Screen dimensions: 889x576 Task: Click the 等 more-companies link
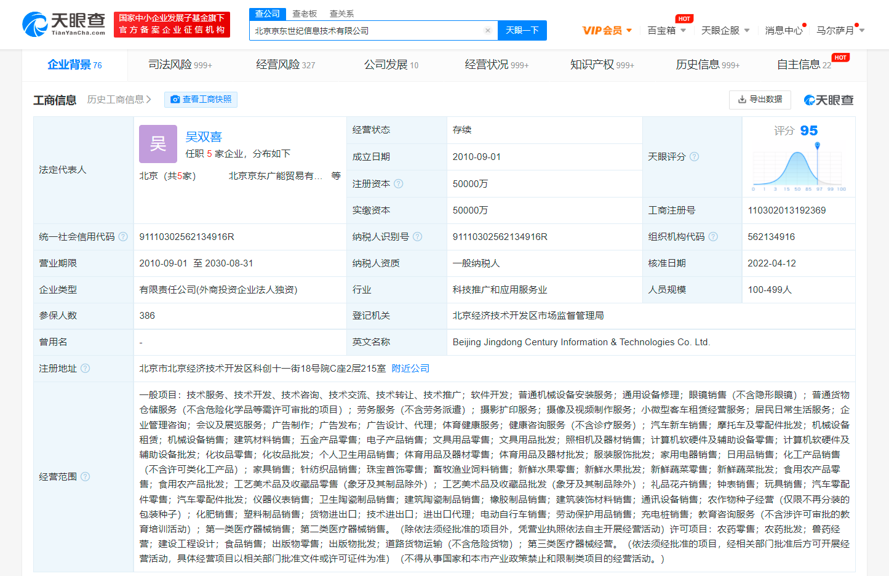coord(336,176)
